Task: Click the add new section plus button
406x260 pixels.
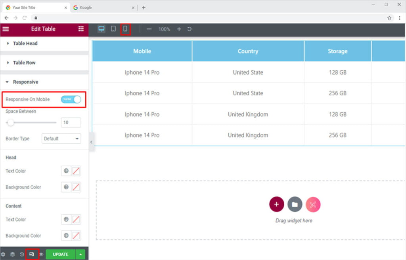Action: [276, 204]
